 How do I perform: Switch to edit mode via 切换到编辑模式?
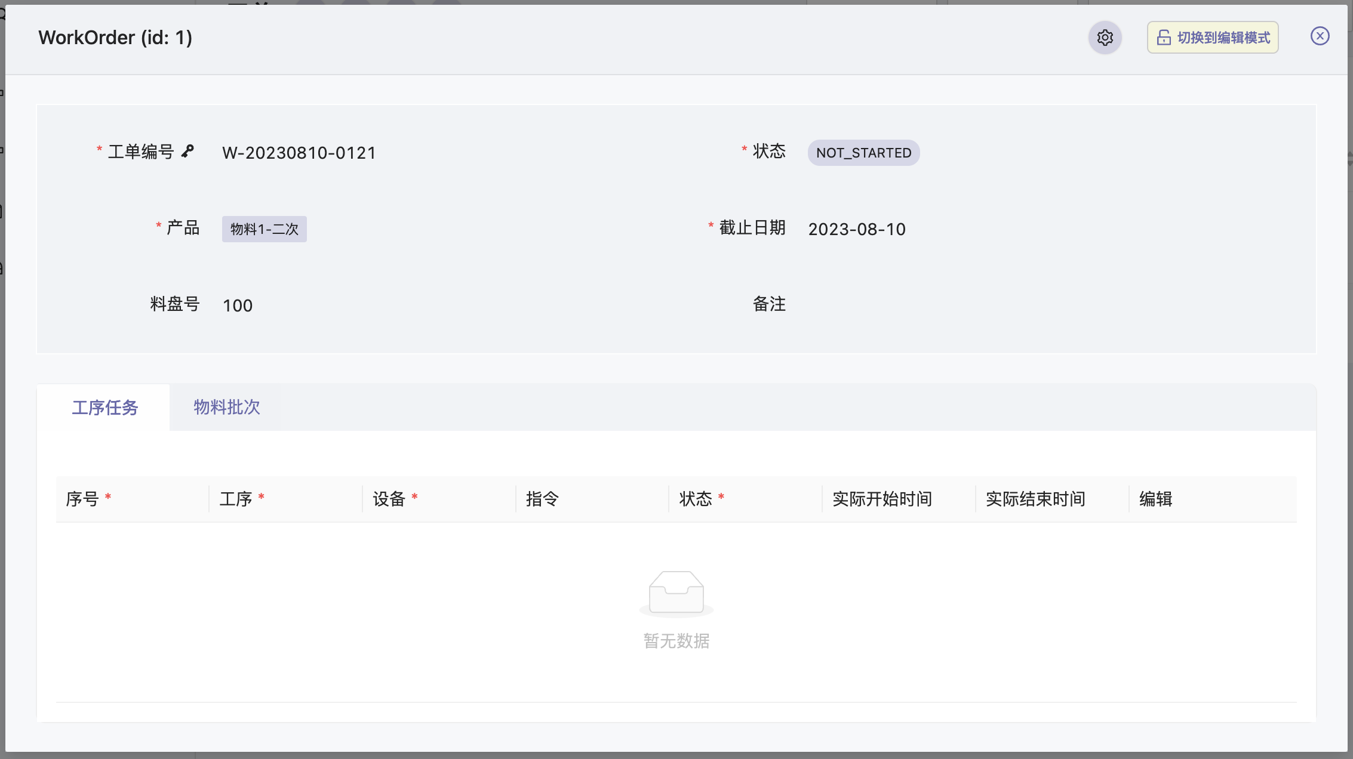[x=1213, y=38]
